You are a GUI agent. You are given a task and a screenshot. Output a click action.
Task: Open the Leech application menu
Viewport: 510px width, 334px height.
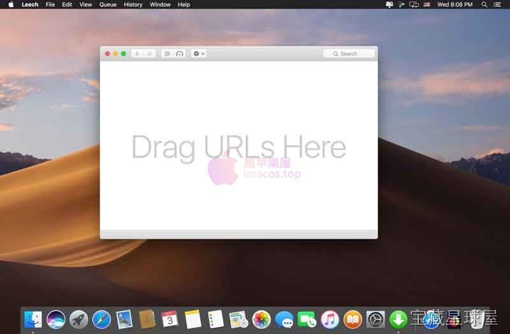pos(30,4)
